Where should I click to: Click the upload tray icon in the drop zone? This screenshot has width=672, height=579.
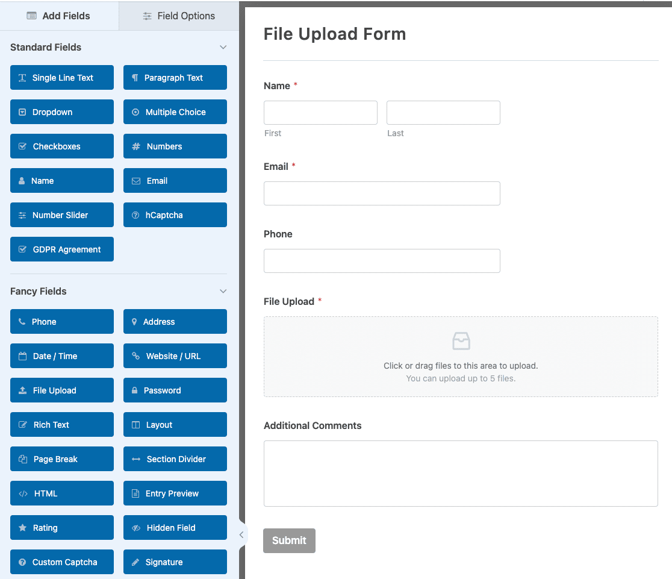[461, 340]
